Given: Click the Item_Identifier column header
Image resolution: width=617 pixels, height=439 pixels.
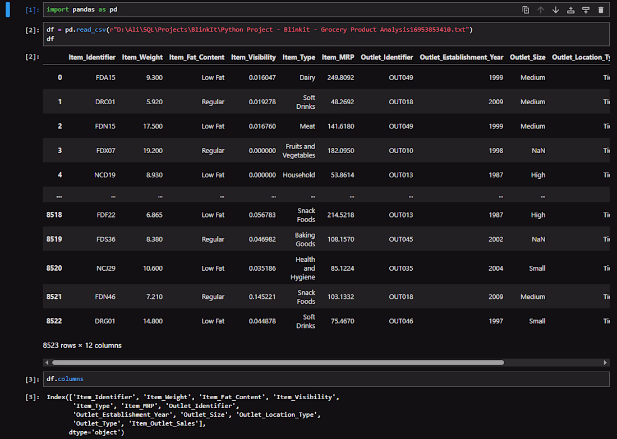Looking at the screenshot, I should point(92,57).
